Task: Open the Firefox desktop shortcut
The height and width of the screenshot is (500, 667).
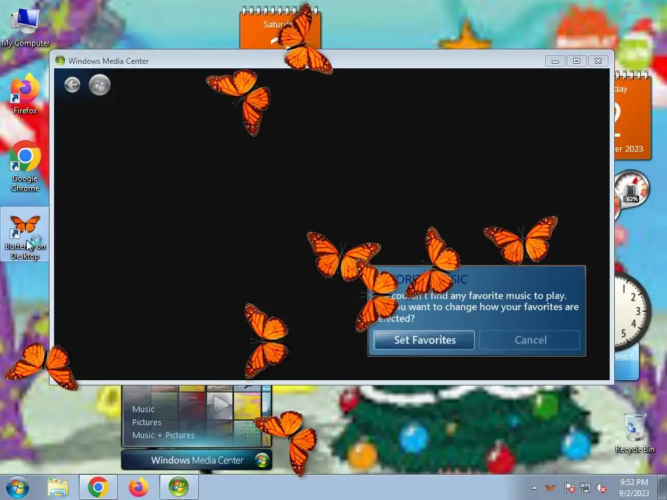Action: [25, 94]
